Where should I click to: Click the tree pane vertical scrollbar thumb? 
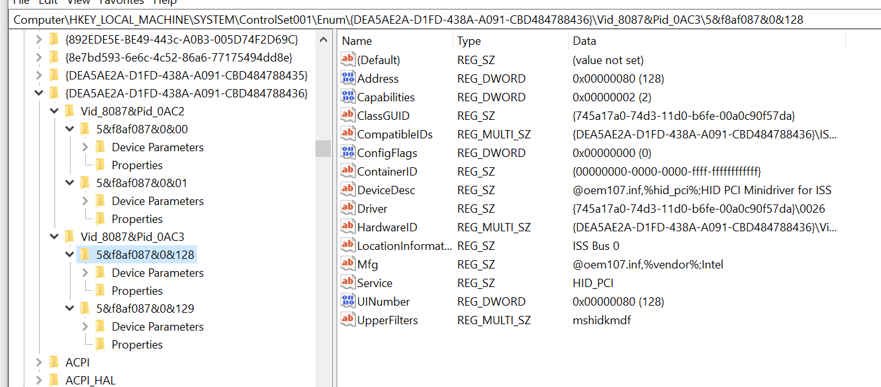click(x=323, y=149)
